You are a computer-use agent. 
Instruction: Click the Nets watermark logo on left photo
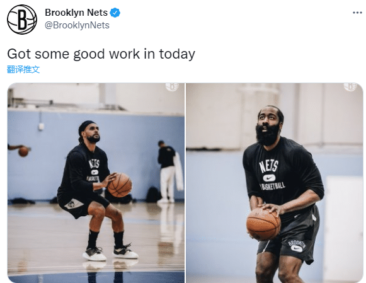[x=172, y=87]
